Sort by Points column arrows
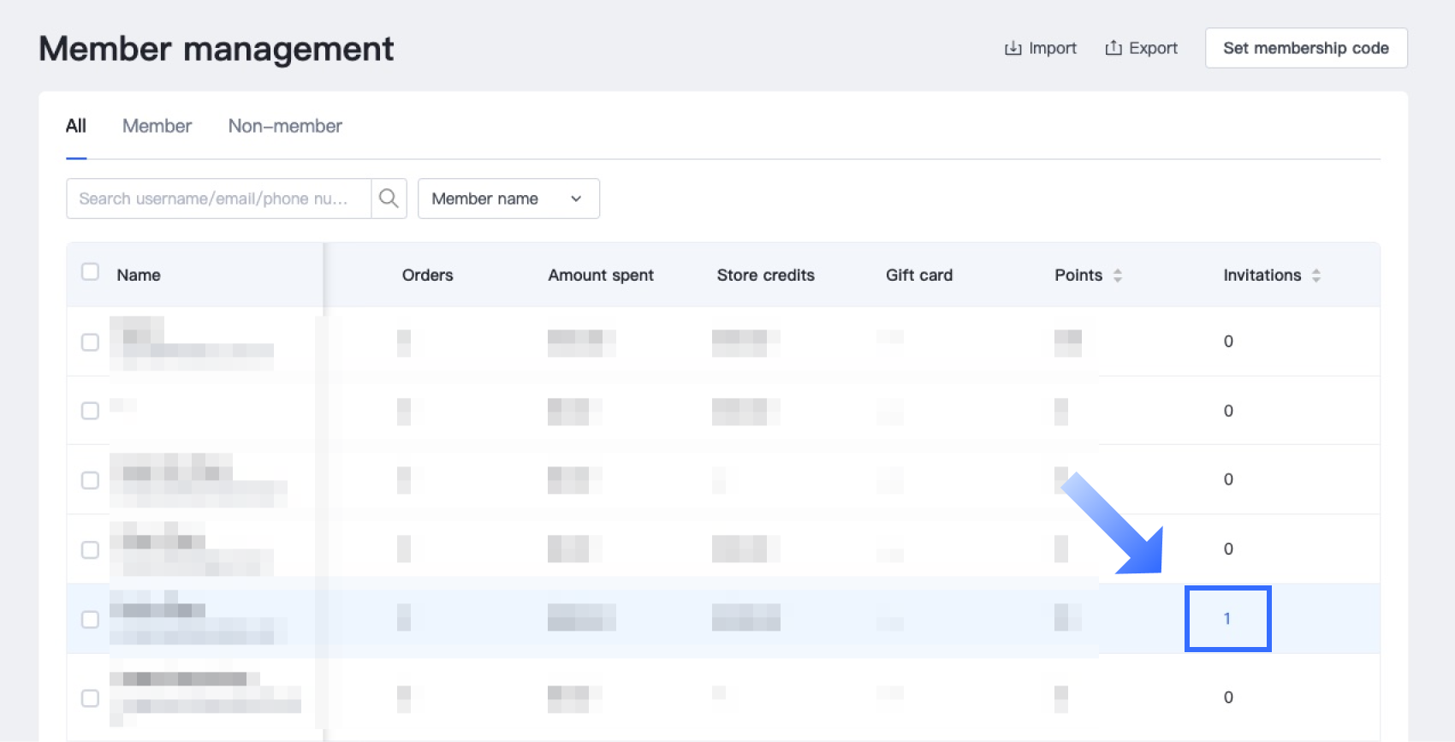Screen dimensions: 1455x742 [x=1117, y=276]
